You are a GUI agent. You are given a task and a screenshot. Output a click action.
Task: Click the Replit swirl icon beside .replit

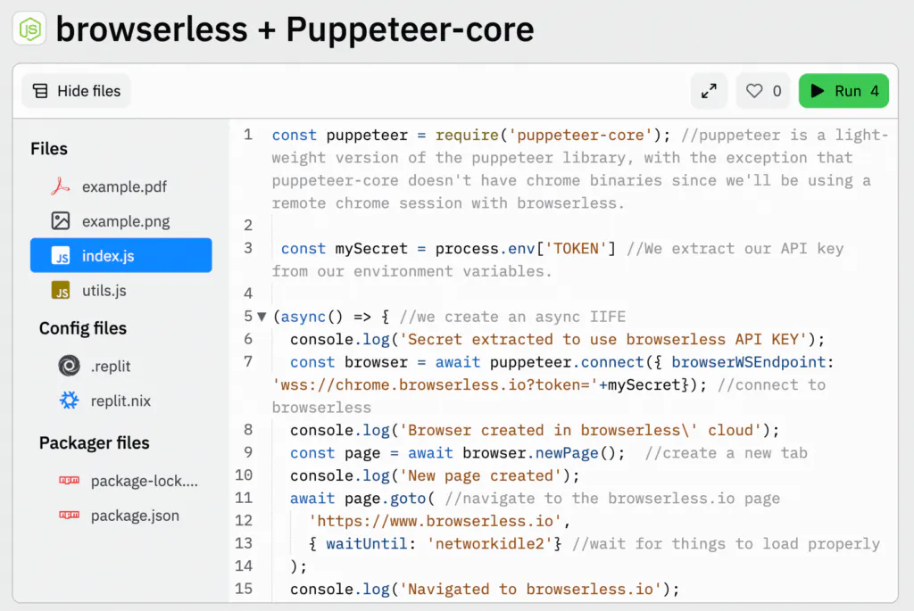point(69,367)
